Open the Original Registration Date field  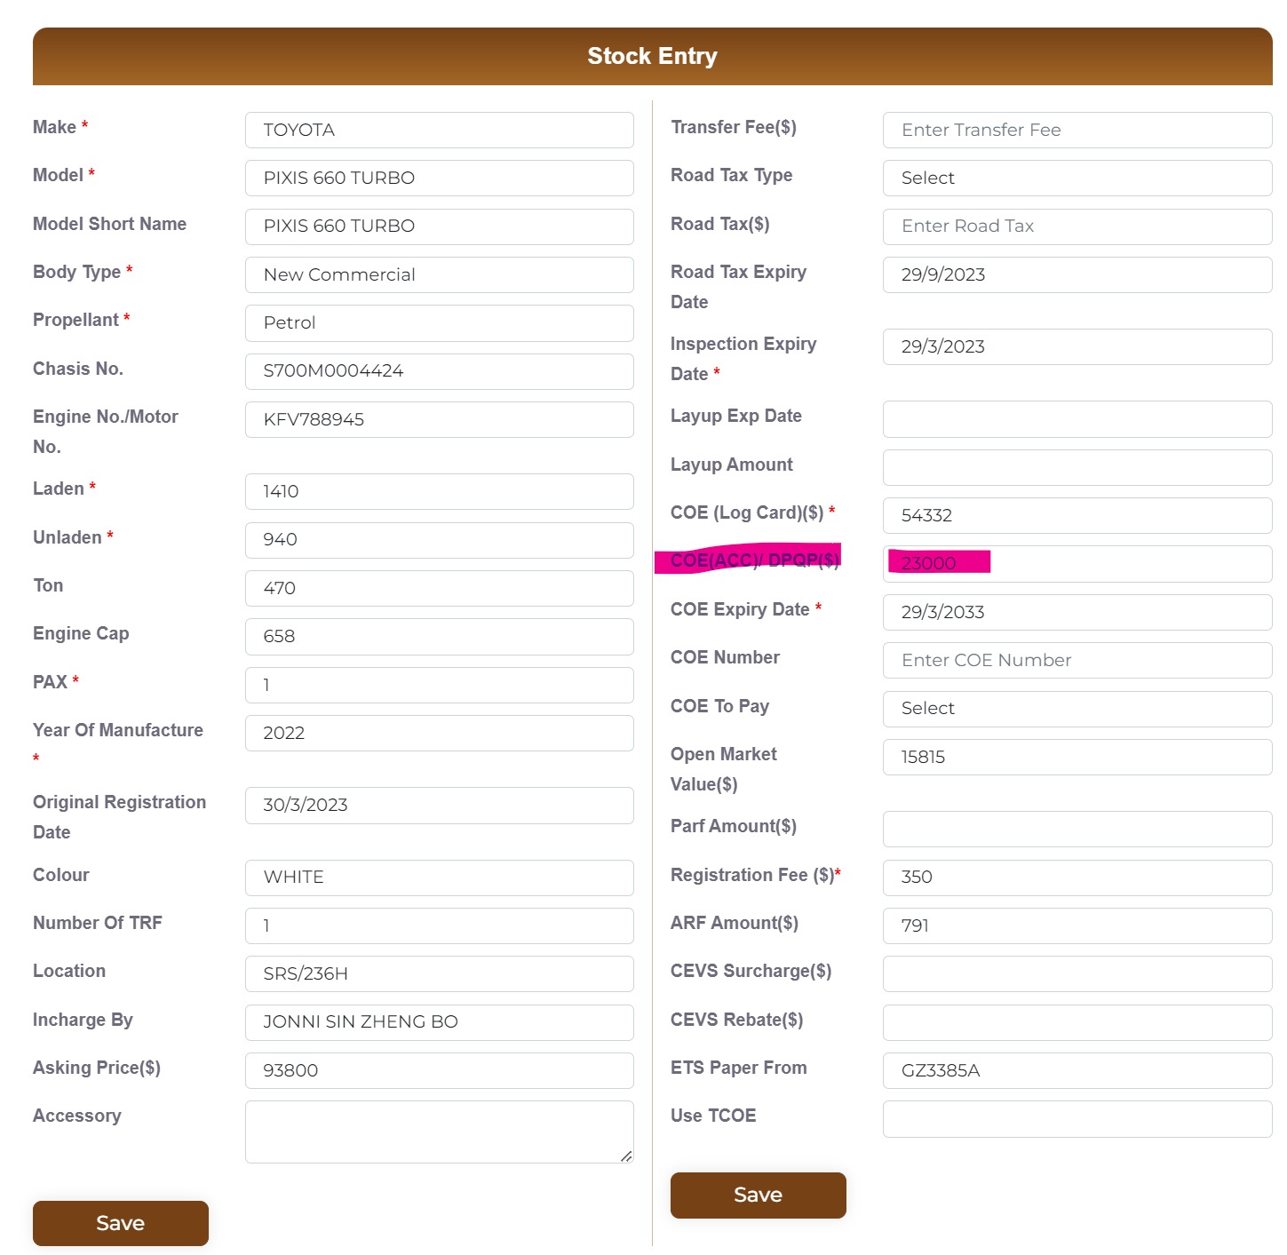pos(439,805)
